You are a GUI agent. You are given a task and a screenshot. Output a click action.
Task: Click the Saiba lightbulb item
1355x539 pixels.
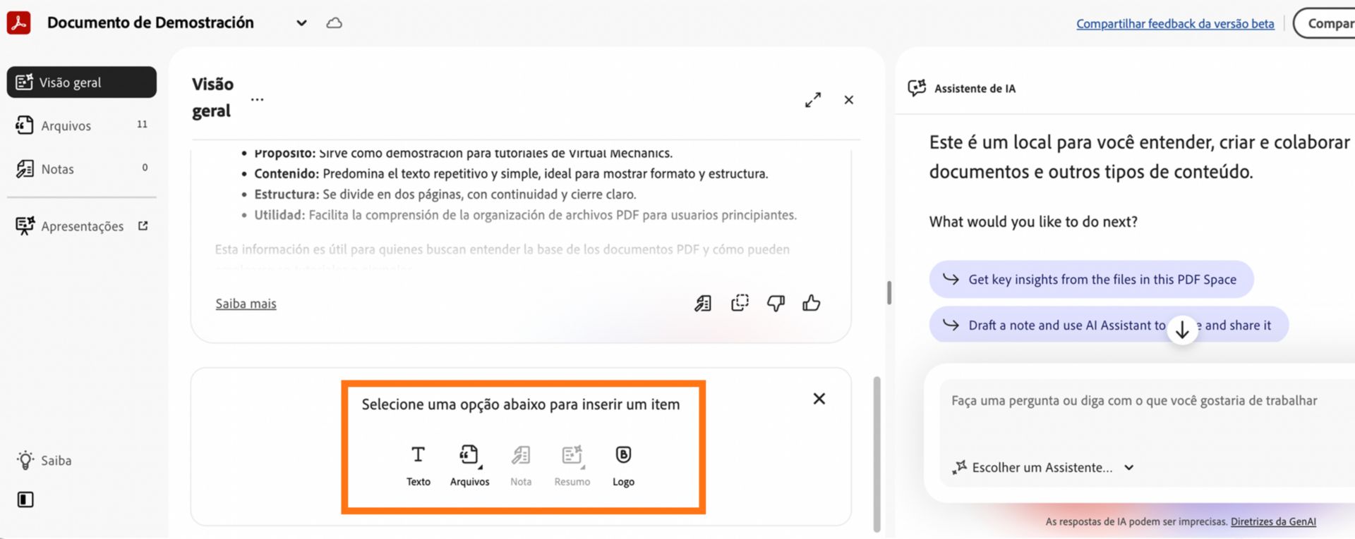44,461
